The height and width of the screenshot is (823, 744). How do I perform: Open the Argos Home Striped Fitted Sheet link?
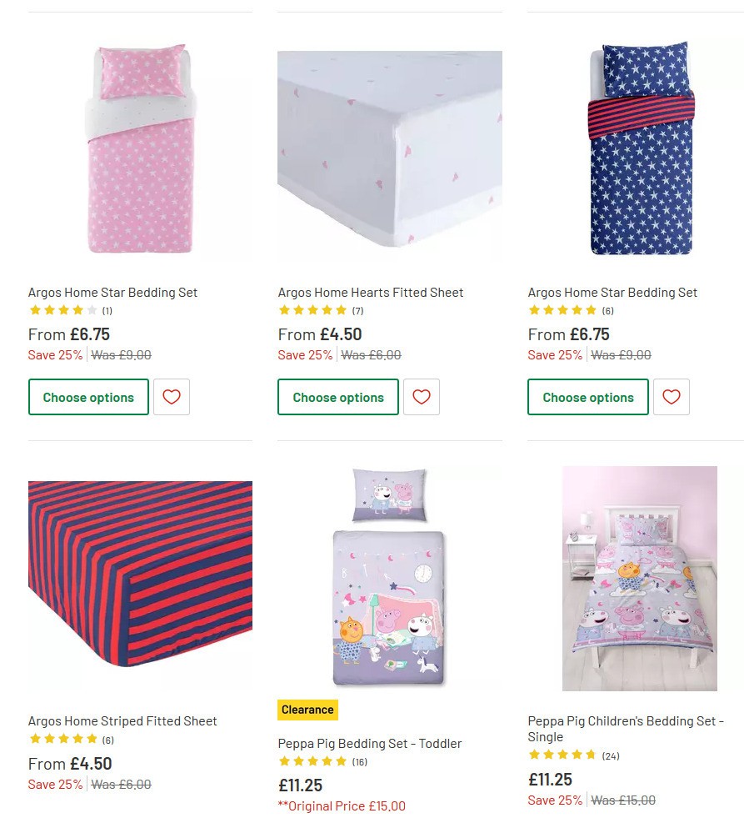pyautogui.click(x=122, y=720)
